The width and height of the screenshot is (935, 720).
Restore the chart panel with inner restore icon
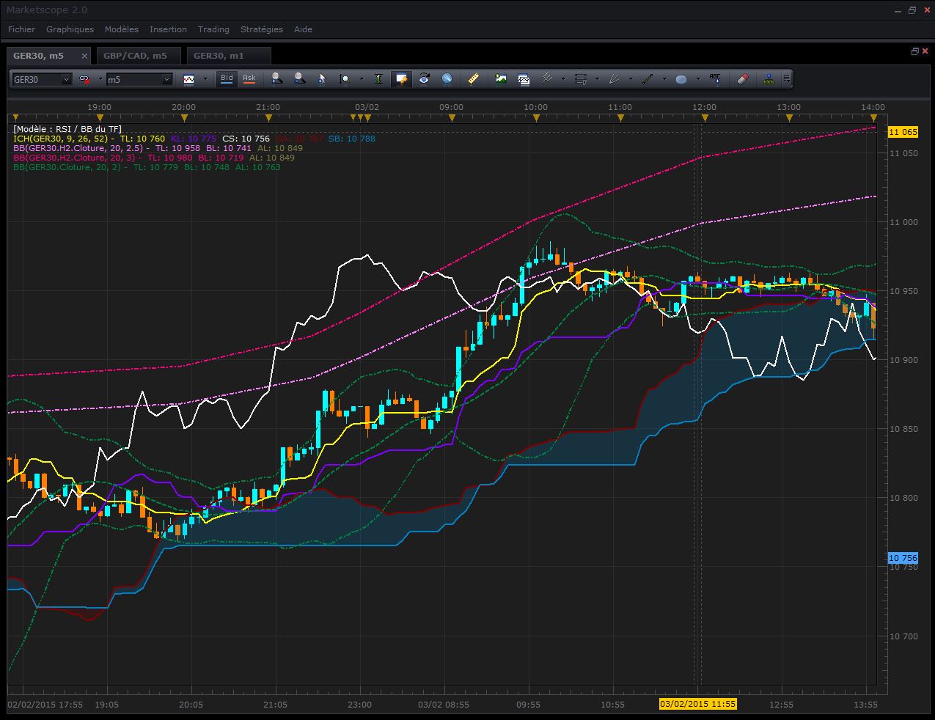point(915,51)
